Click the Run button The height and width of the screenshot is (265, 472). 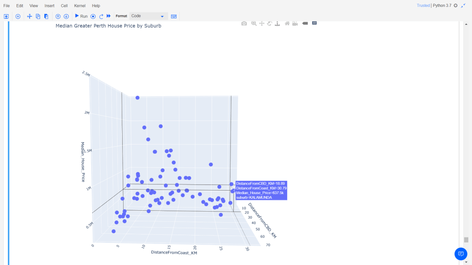tap(81, 16)
